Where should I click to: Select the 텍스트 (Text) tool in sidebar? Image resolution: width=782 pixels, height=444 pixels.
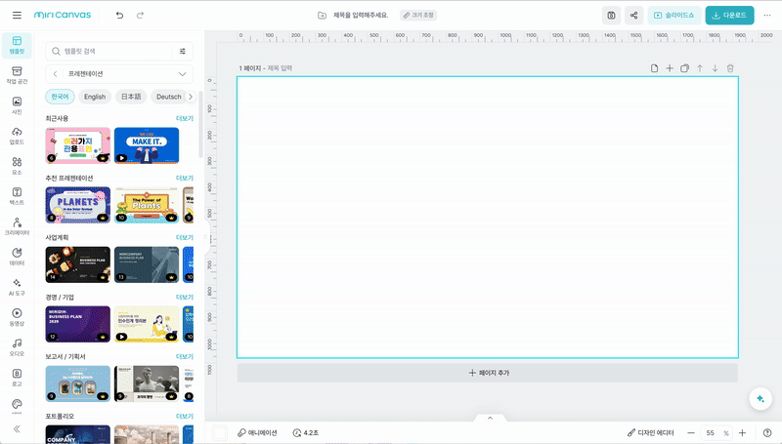pos(17,194)
